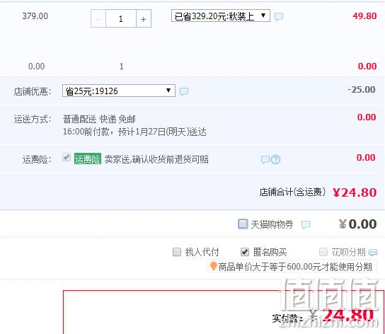The width and height of the screenshot is (385, 334).
Task: Click the question mark help icon for 运费险
Action: pyautogui.click(x=276, y=160)
